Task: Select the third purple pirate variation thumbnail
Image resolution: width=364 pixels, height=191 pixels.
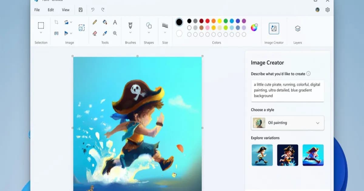Action: (x=313, y=155)
